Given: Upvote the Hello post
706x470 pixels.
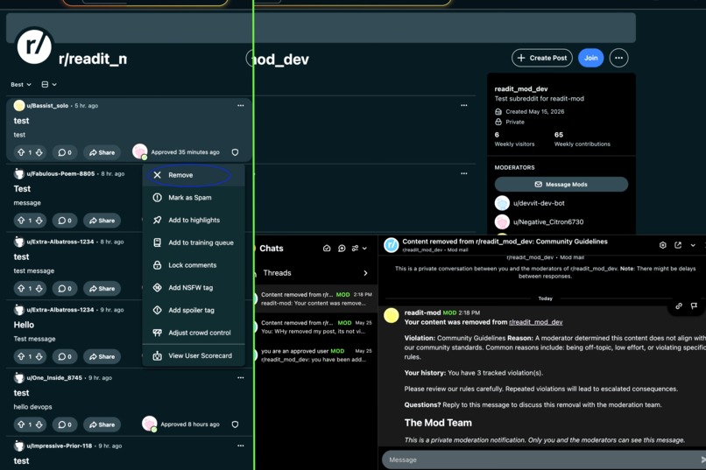Looking at the screenshot, I should coord(21,356).
